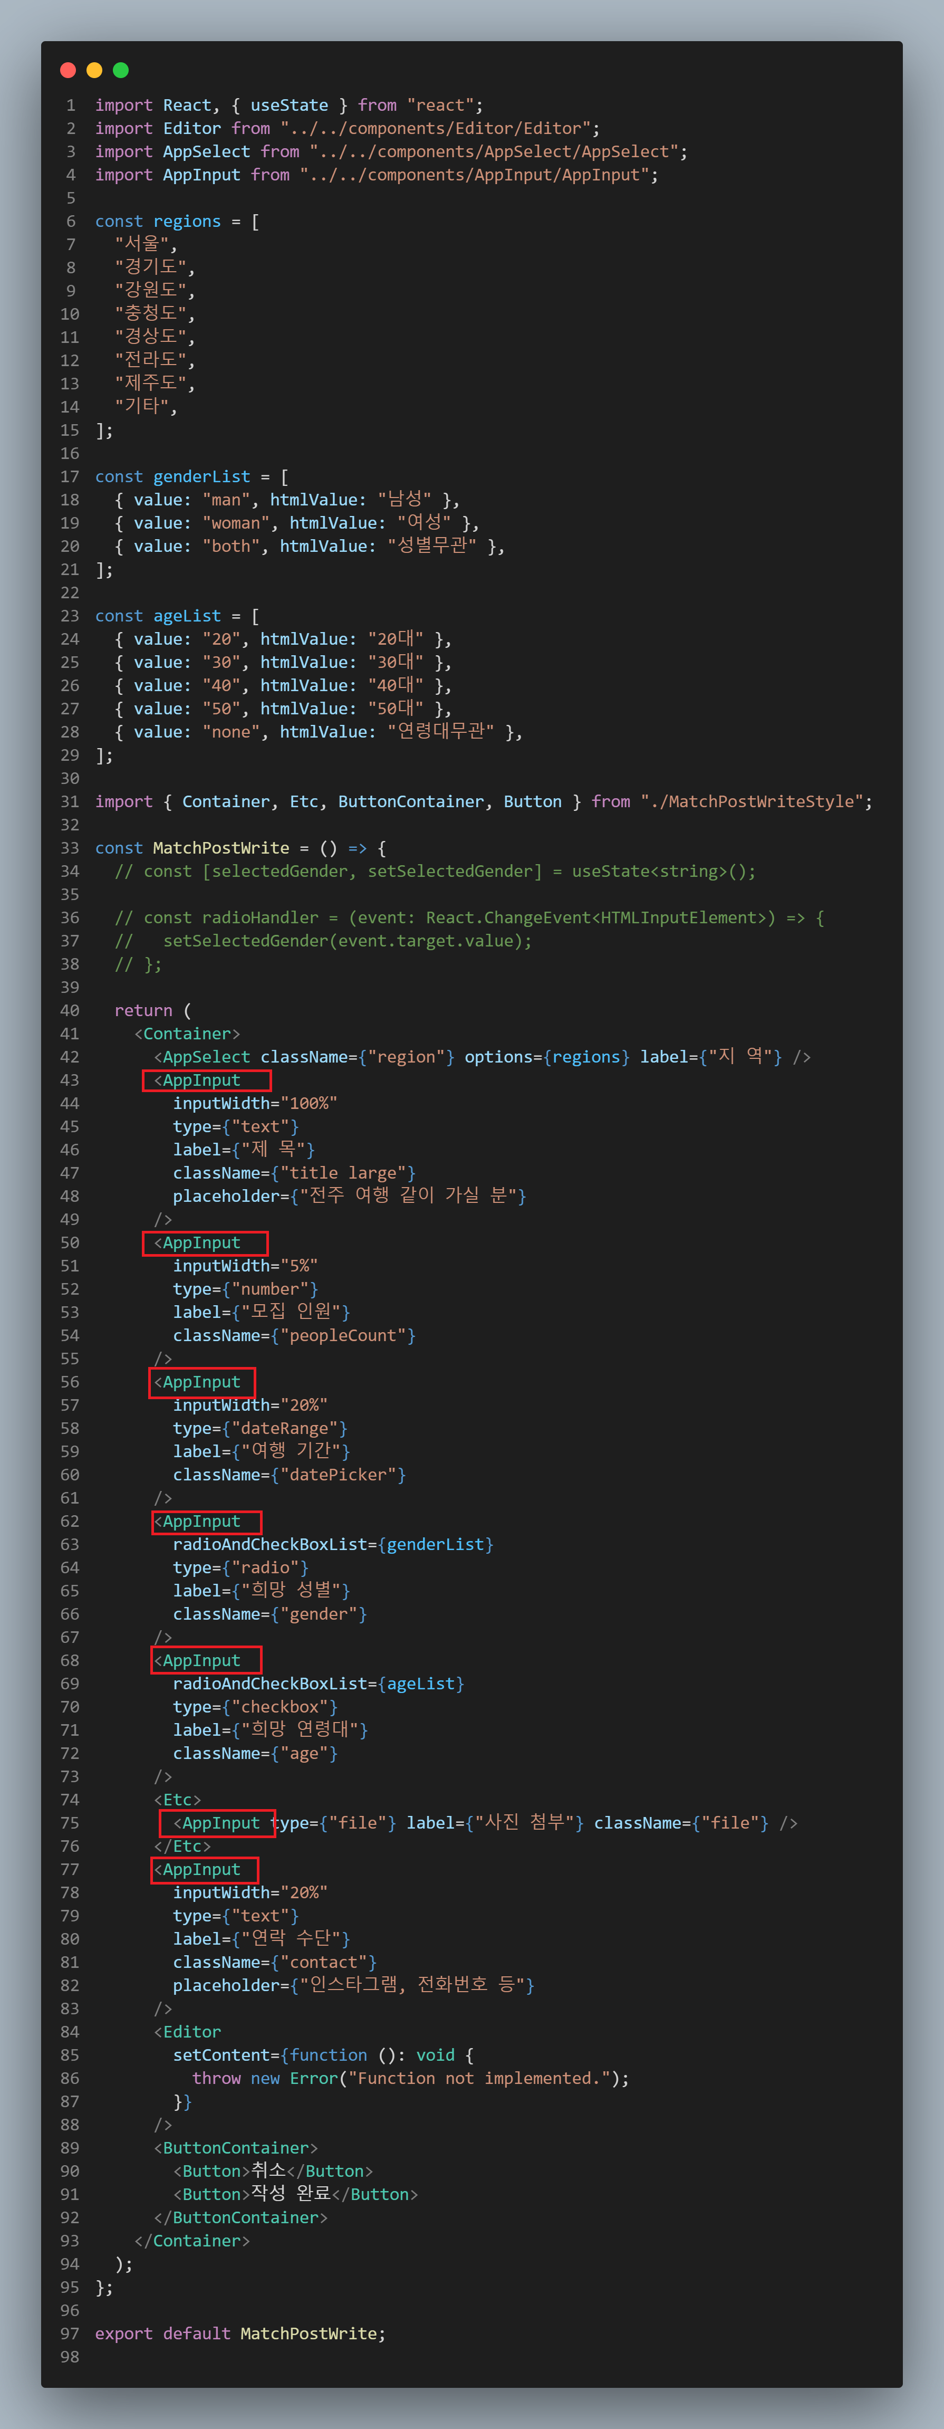Click the "export default MatchPostWrite;" line

point(240,2334)
